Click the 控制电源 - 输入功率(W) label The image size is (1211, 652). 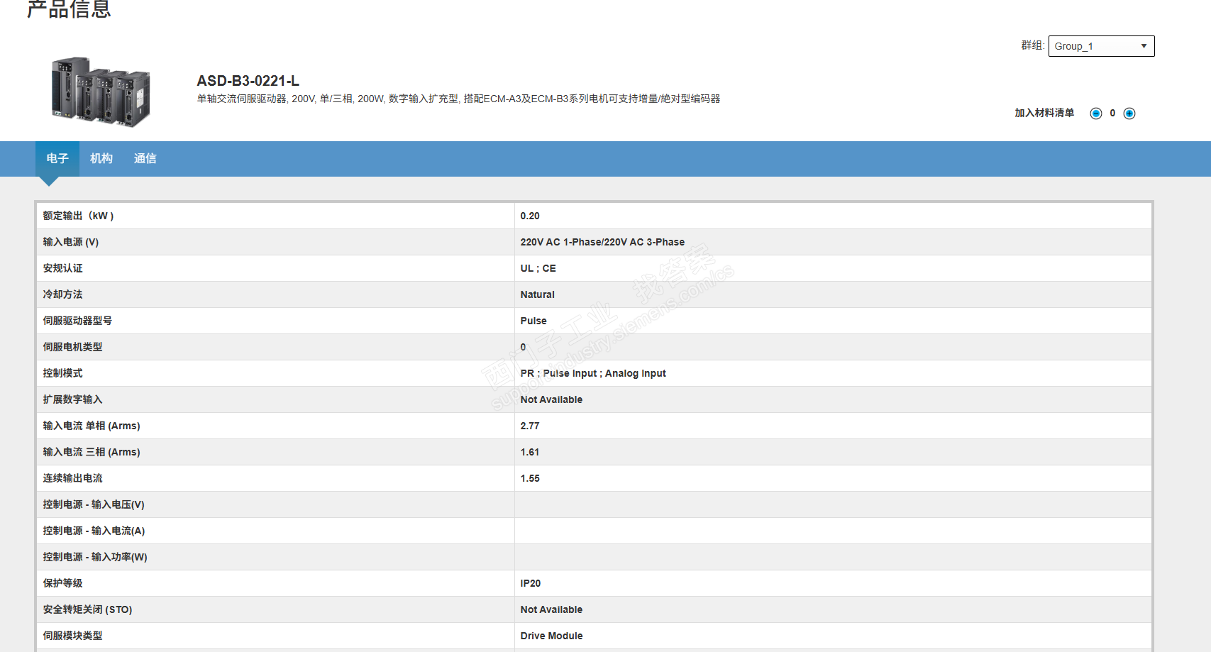pyautogui.click(x=95, y=557)
